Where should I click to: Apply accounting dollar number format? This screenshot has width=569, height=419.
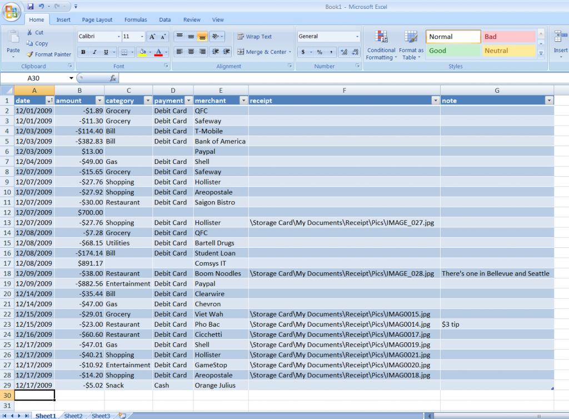(x=303, y=52)
